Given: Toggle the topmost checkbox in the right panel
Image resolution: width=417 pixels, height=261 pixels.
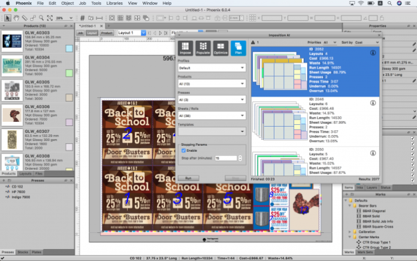Looking at the screenshot, I should [x=412, y=139].
